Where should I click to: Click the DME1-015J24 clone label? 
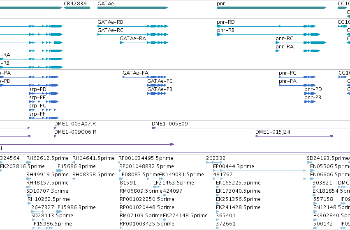[x=273, y=132]
